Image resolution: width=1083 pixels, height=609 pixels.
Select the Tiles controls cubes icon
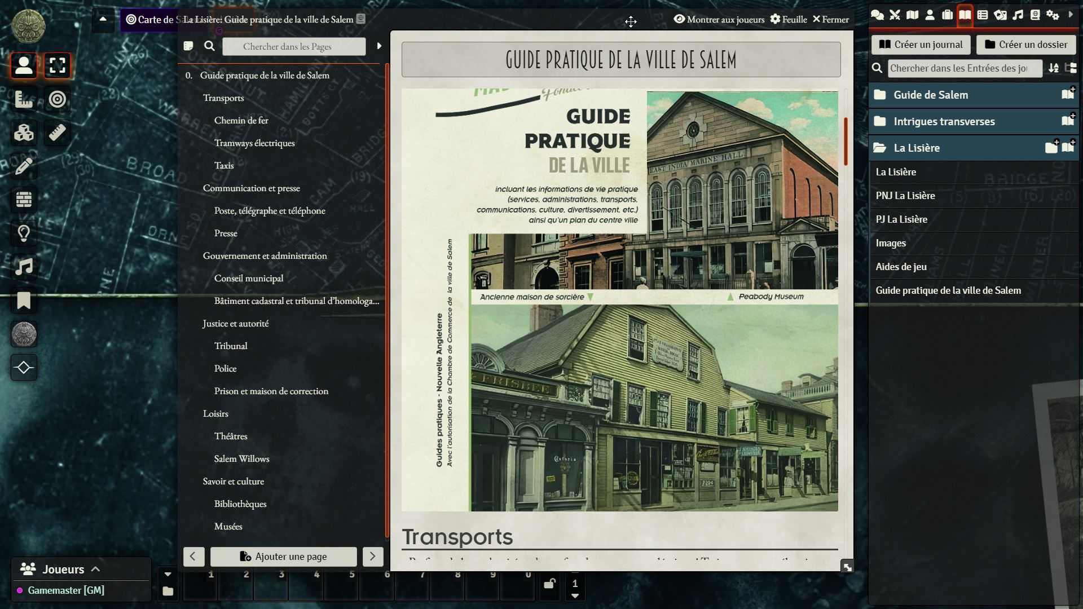(24, 133)
